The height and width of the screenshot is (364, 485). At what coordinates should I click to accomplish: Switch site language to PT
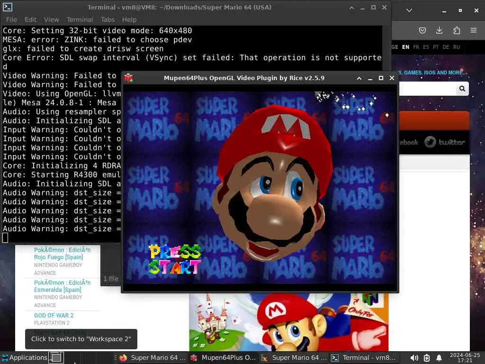pos(436,47)
